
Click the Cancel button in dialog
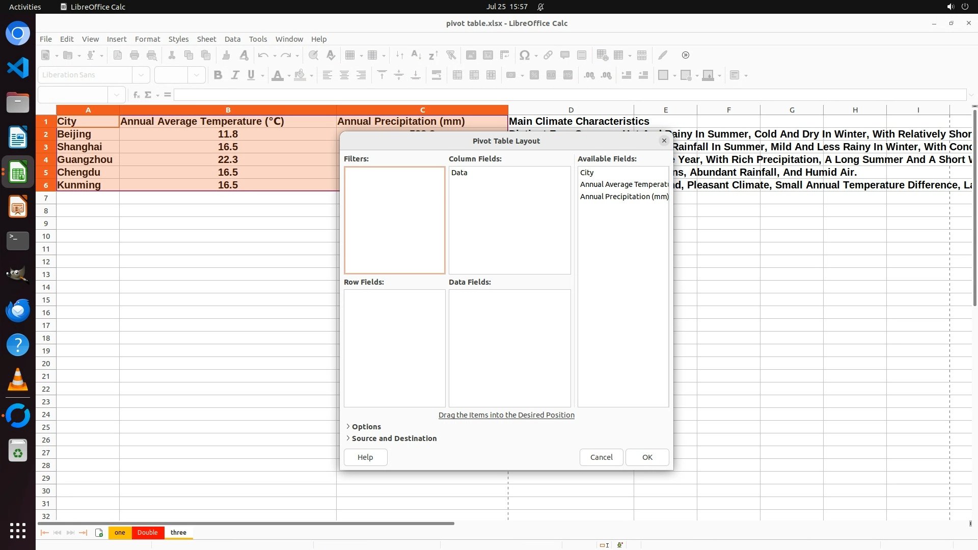coord(601,457)
